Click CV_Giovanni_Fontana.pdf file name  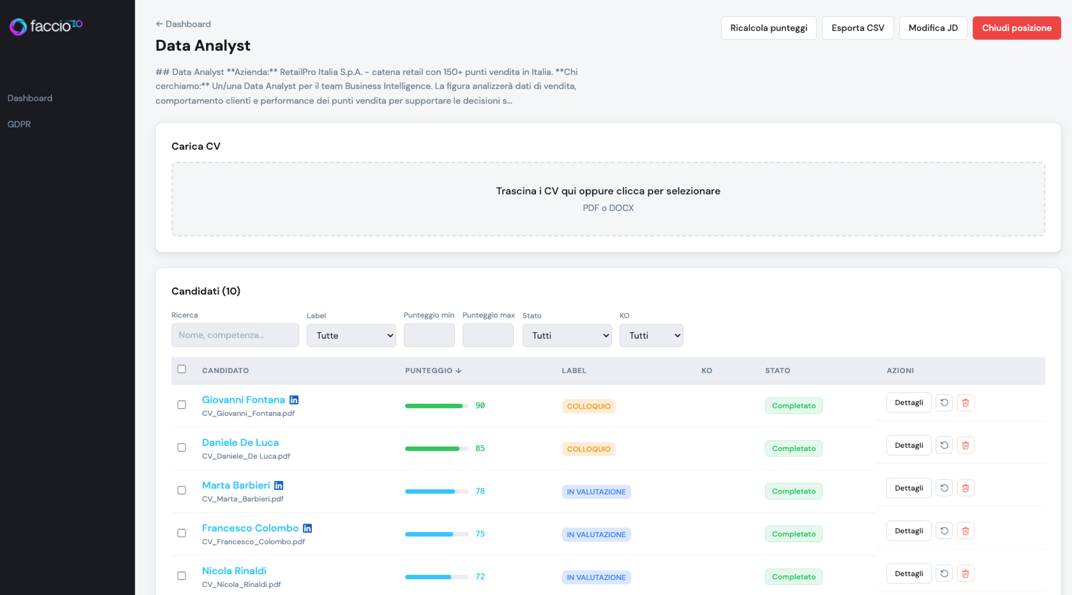(x=248, y=414)
